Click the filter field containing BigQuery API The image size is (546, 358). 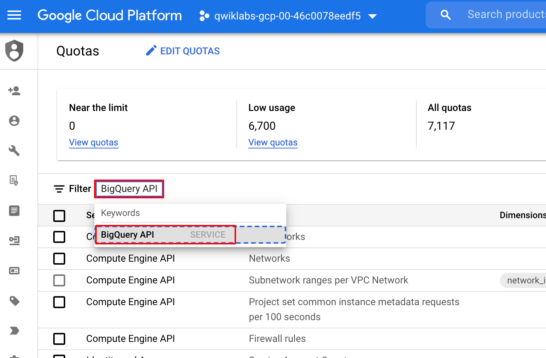pyautogui.click(x=129, y=189)
